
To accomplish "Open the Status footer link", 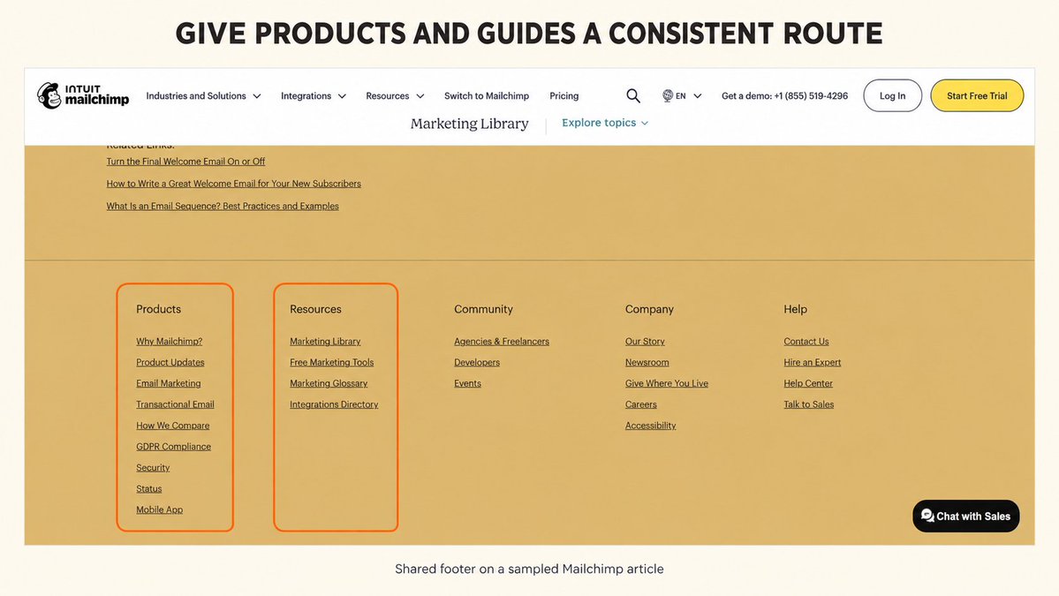I will coord(148,488).
